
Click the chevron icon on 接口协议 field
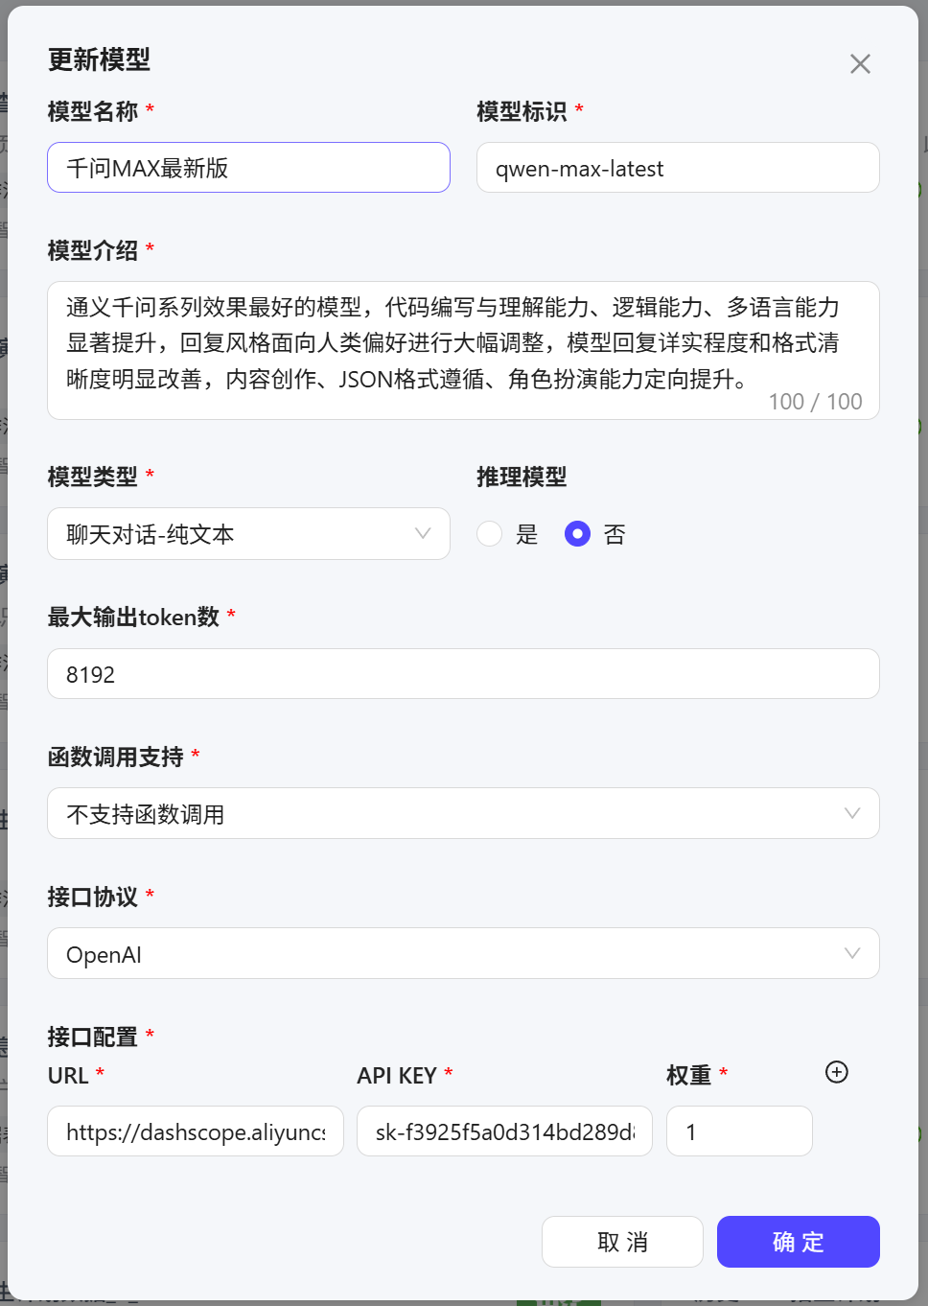(x=852, y=953)
